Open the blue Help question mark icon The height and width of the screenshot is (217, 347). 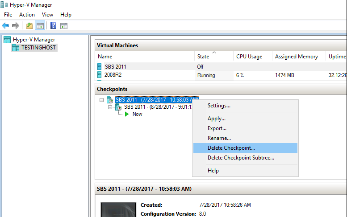click(x=53, y=25)
